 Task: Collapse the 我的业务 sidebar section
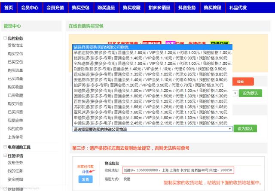click(5, 38)
